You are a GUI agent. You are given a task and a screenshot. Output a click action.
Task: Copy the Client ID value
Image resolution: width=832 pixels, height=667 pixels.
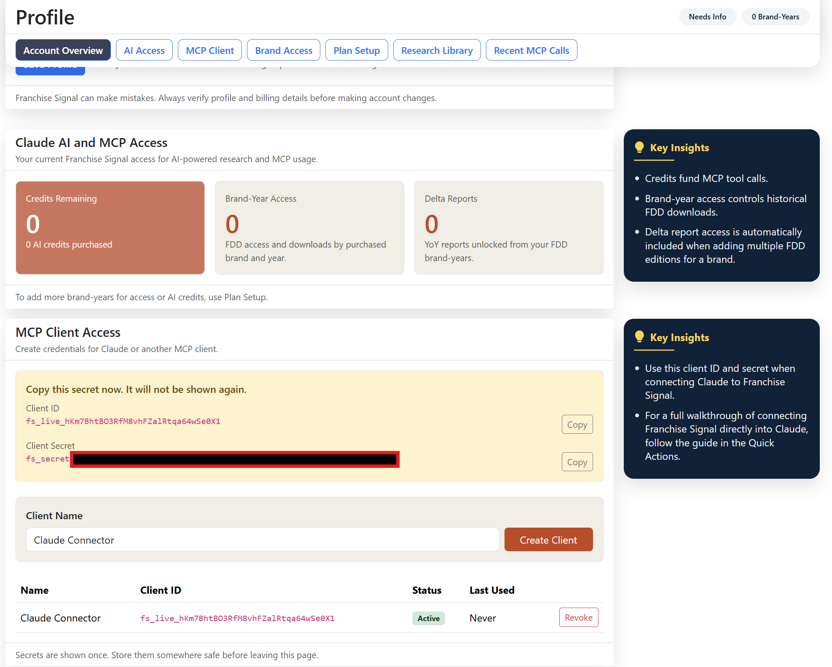[x=577, y=424]
